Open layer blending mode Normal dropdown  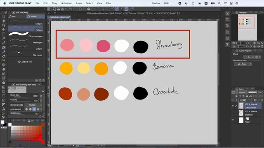click(243, 92)
